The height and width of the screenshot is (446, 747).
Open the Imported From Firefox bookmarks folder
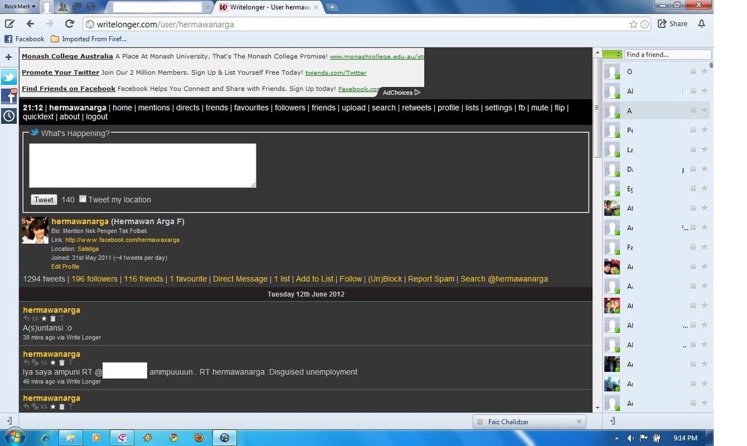click(89, 39)
